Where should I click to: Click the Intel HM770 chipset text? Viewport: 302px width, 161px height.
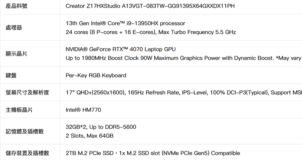[83, 110]
